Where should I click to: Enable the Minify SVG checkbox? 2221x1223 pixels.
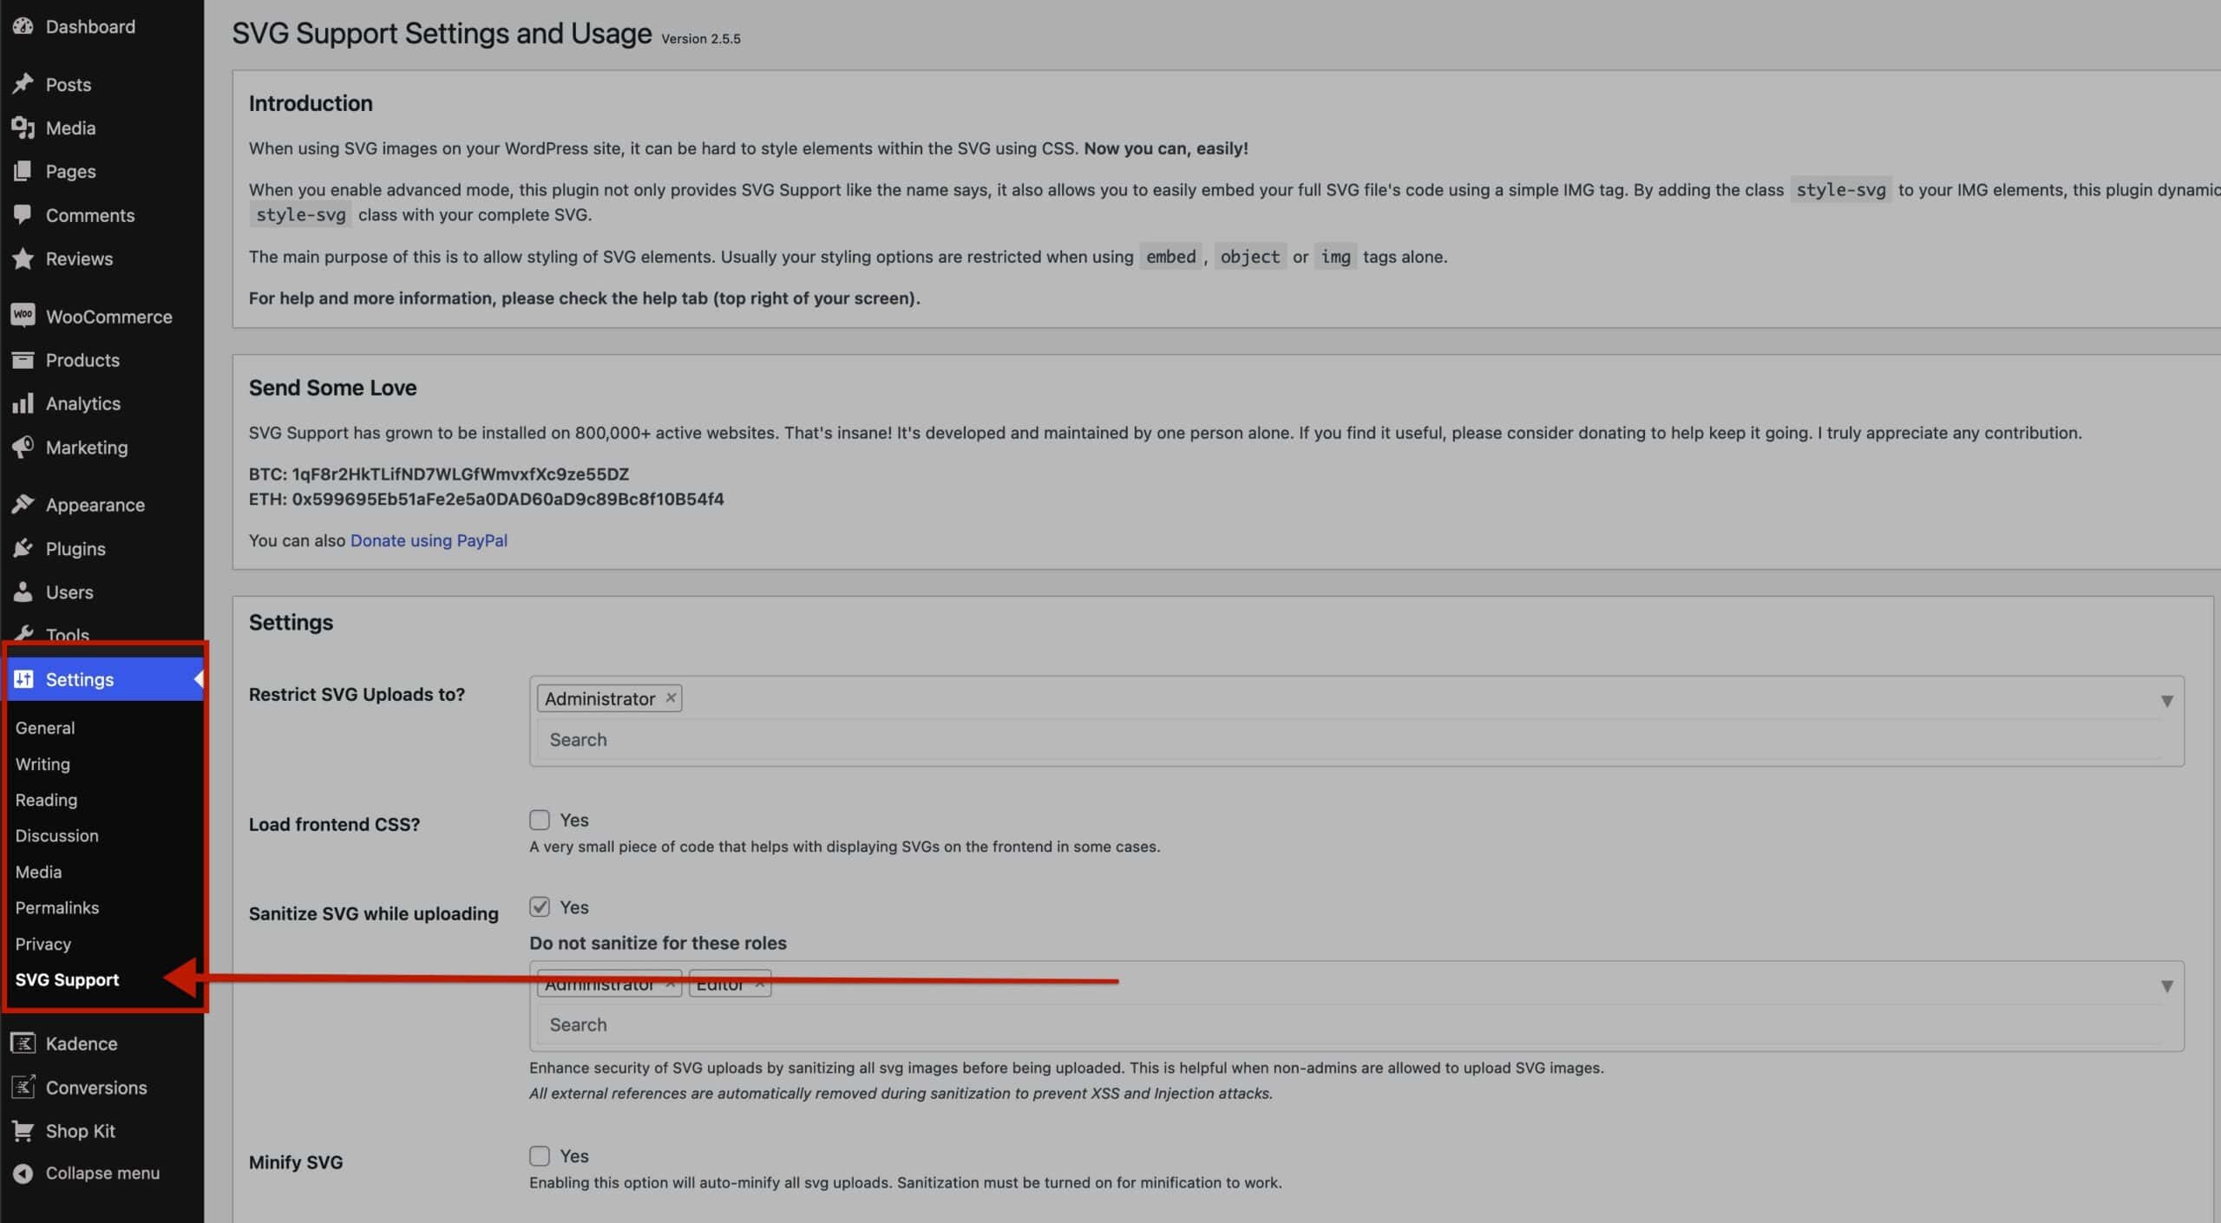pos(540,1156)
